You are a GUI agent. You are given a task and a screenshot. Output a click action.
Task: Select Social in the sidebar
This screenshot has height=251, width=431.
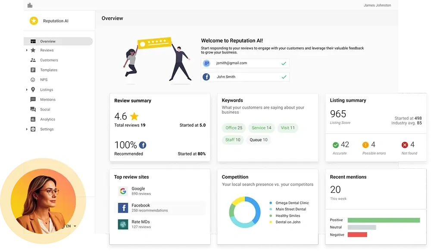pos(45,109)
